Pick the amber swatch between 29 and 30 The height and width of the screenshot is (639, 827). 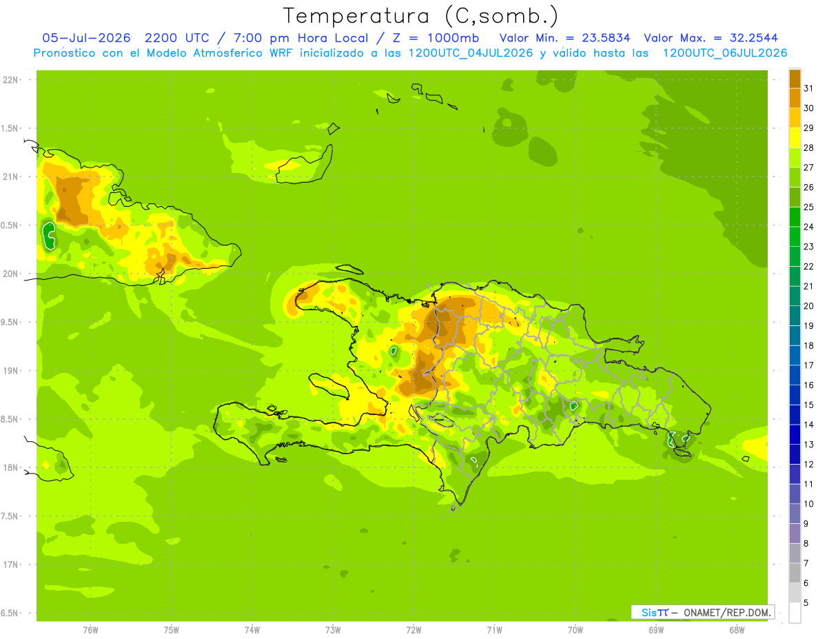[x=795, y=117]
